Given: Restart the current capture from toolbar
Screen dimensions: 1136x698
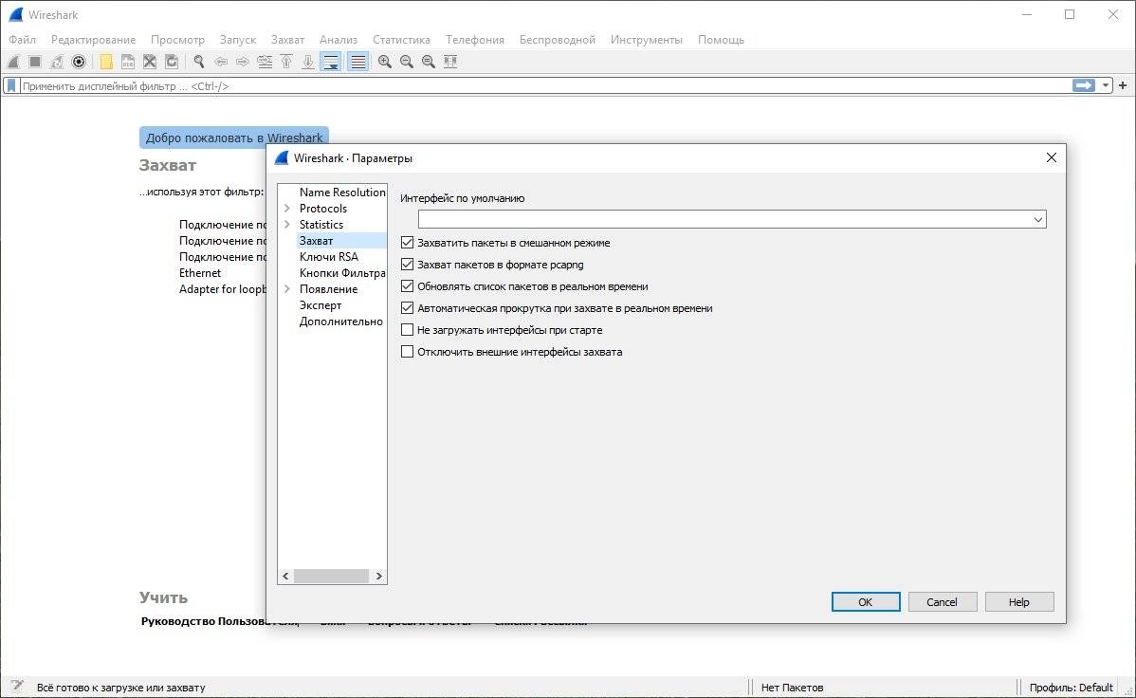Looking at the screenshot, I should (x=57, y=62).
